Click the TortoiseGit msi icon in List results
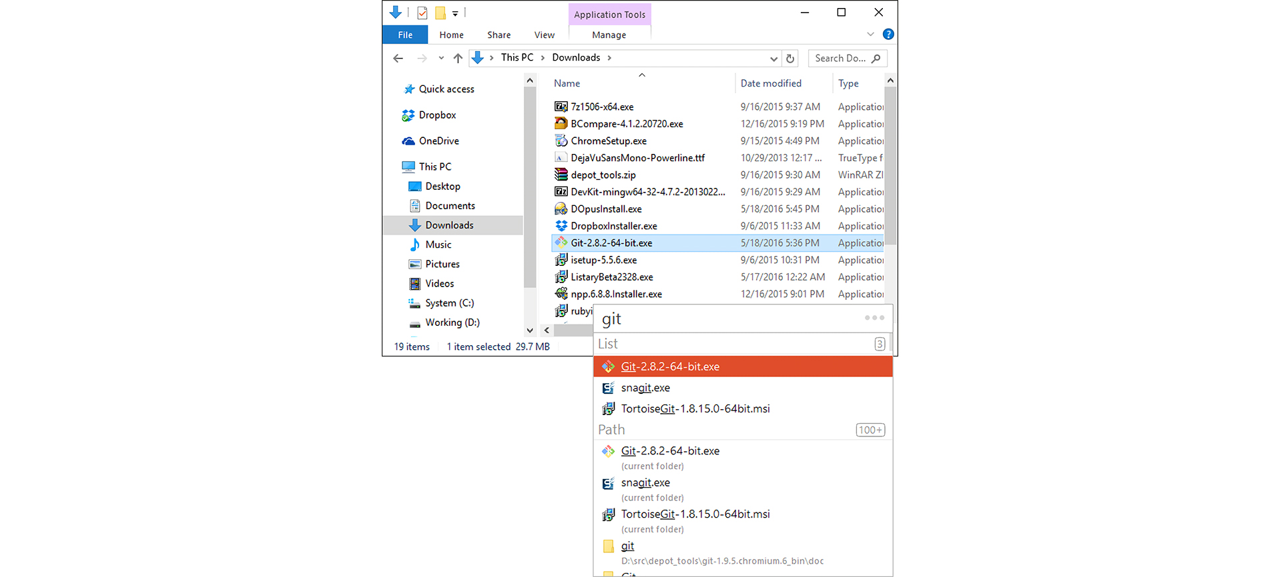 tap(608, 409)
